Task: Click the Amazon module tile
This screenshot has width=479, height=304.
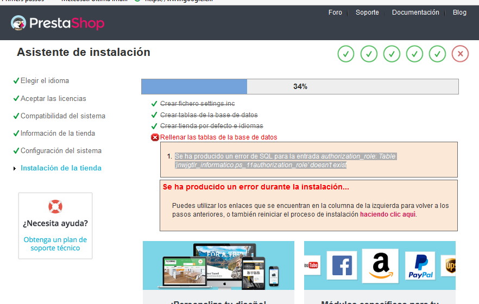Action: (380, 266)
